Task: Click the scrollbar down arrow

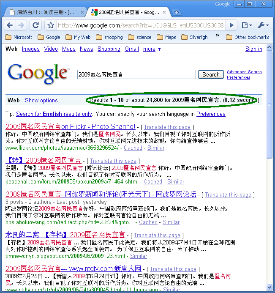Action: coord(269,287)
